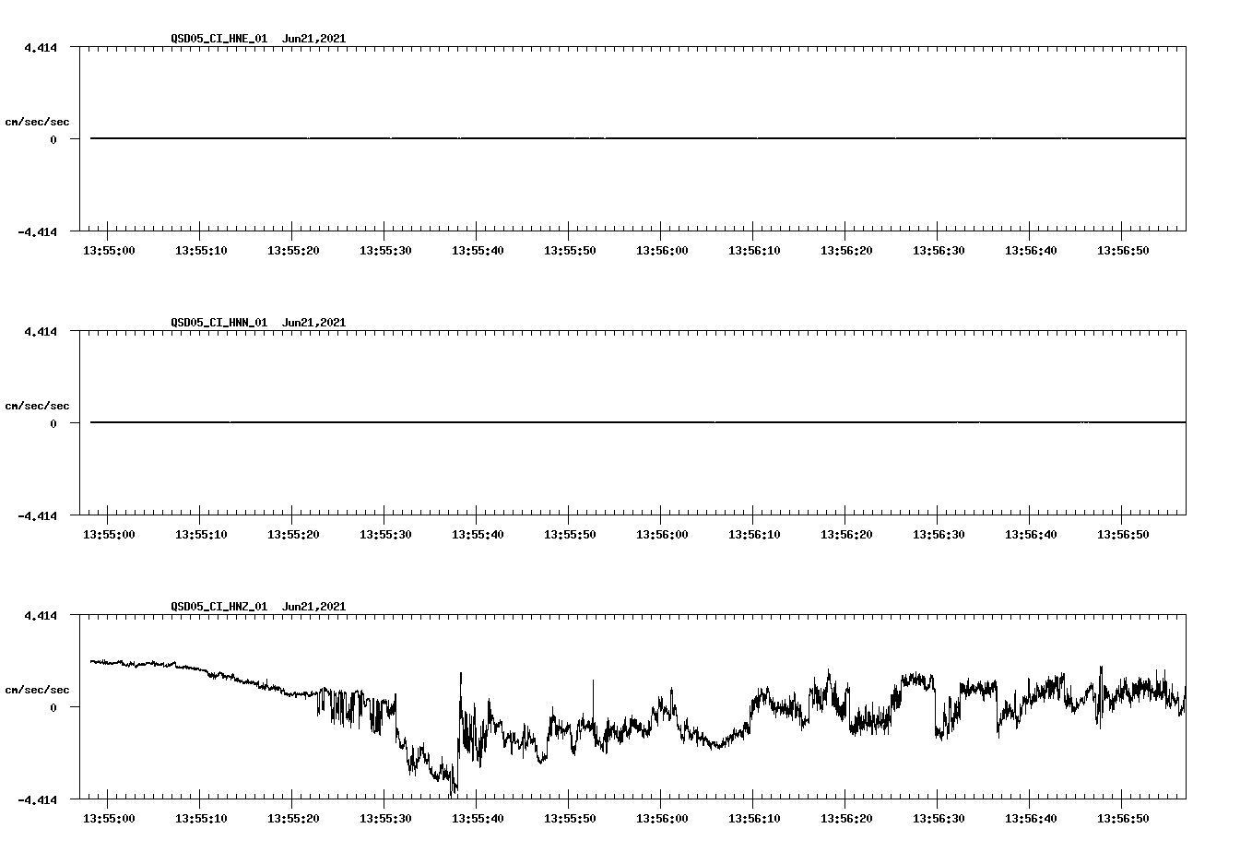Image resolution: width=1252 pixels, height=852 pixels.
Task: Select 13:56:20 time label under HNN plot
Action: tap(846, 535)
